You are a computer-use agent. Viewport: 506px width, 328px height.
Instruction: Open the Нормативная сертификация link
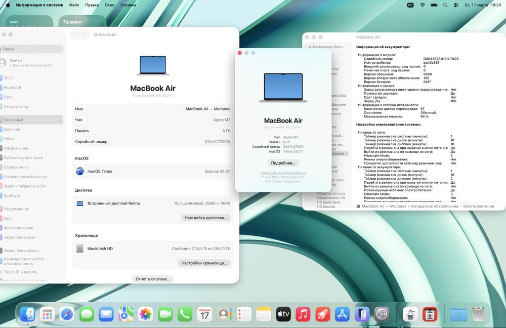[283, 173]
